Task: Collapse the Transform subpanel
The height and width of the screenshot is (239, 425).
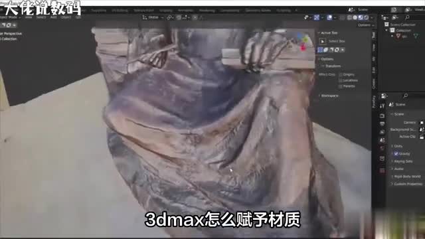Action: (331, 66)
